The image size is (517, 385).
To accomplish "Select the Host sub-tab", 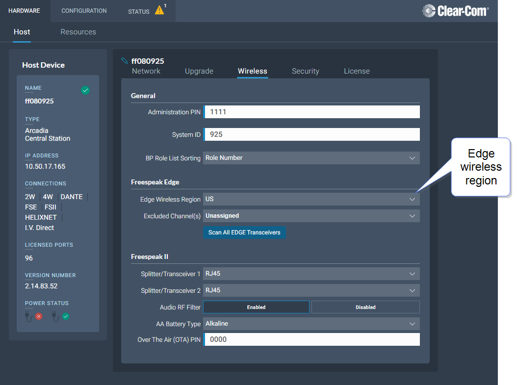I will tap(22, 32).
